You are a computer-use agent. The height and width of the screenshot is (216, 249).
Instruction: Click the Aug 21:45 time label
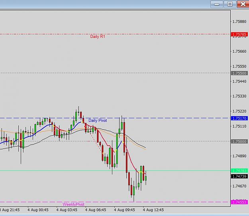[x=10, y=210]
